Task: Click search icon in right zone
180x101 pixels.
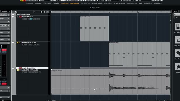Action: point(175,15)
